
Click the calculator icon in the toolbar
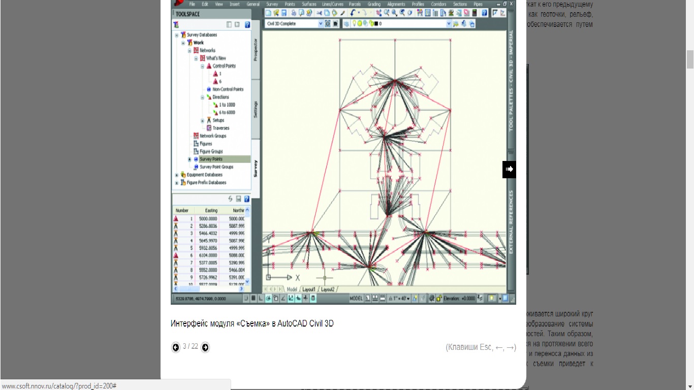(474, 13)
